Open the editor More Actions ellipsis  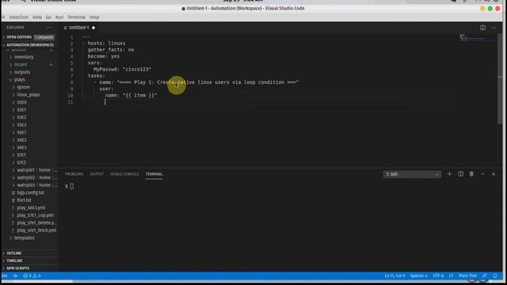[x=494, y=28]
